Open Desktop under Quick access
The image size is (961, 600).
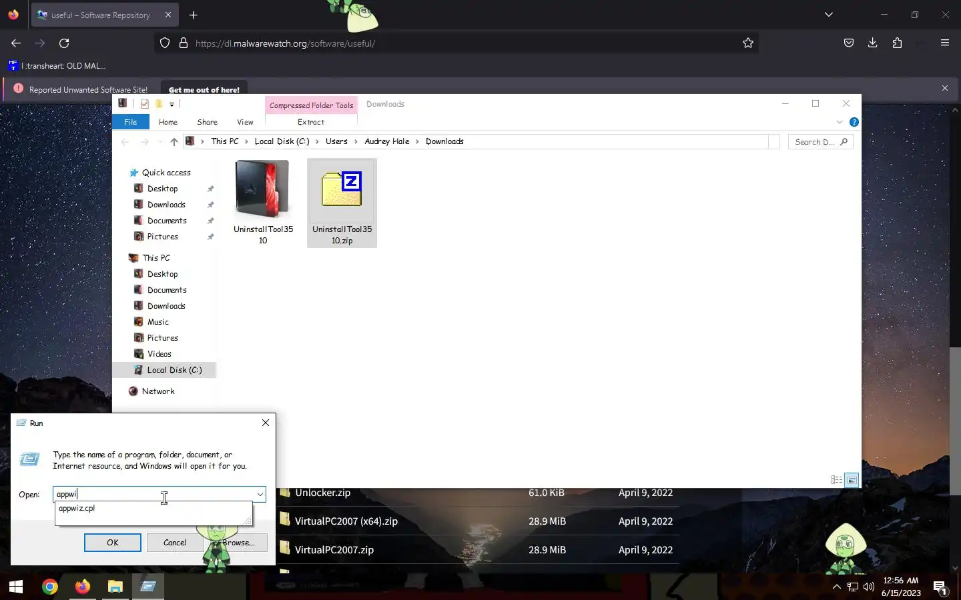click(x=162, y=189)
